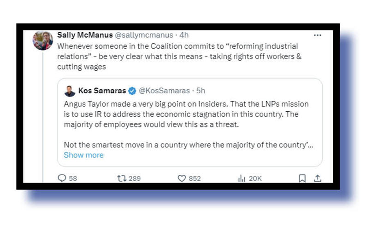Open Sally McManus display name link

pos(84,35)
